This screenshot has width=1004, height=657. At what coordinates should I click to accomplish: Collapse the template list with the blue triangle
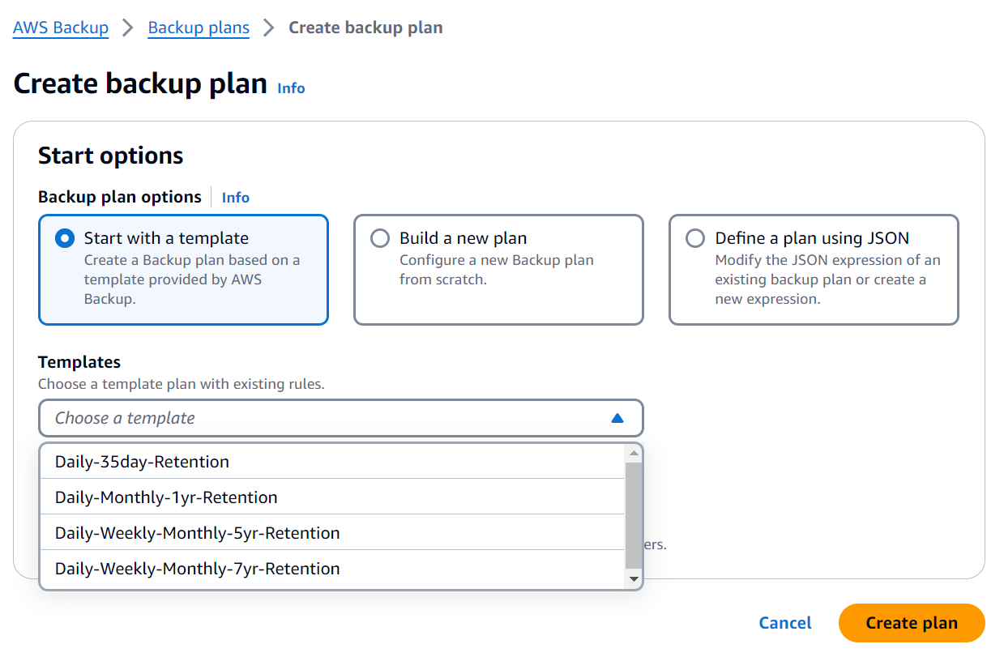tap(617, 417)
